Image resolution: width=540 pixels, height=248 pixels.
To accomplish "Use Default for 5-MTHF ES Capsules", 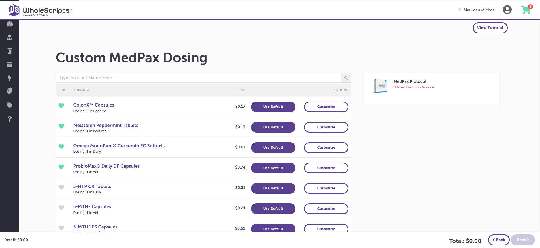I will pos(273,228).
